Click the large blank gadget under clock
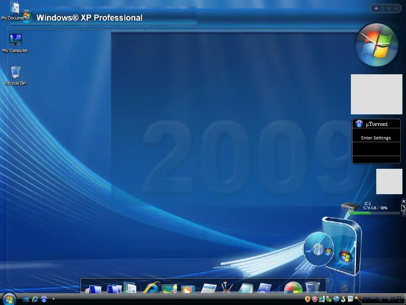406x305 pixels. point(377,94)
